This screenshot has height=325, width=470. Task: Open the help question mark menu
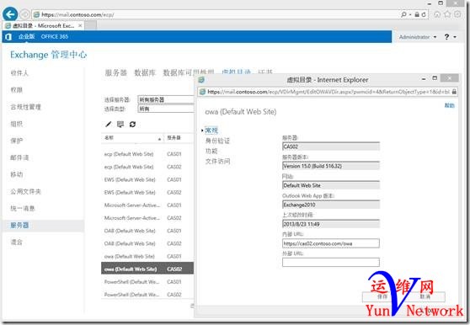450,37
